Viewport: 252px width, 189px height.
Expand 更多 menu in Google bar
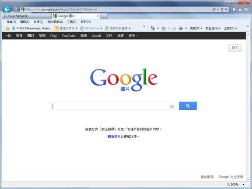133,36
